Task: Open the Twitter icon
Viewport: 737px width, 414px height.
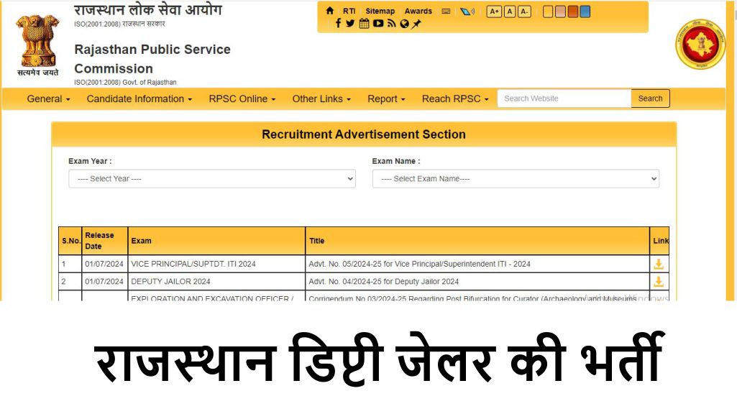Action: (x=350, y=24)
